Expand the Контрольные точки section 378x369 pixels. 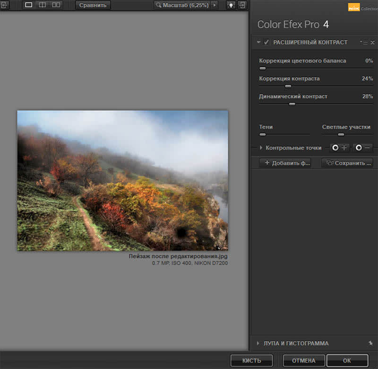click(261, 148)
